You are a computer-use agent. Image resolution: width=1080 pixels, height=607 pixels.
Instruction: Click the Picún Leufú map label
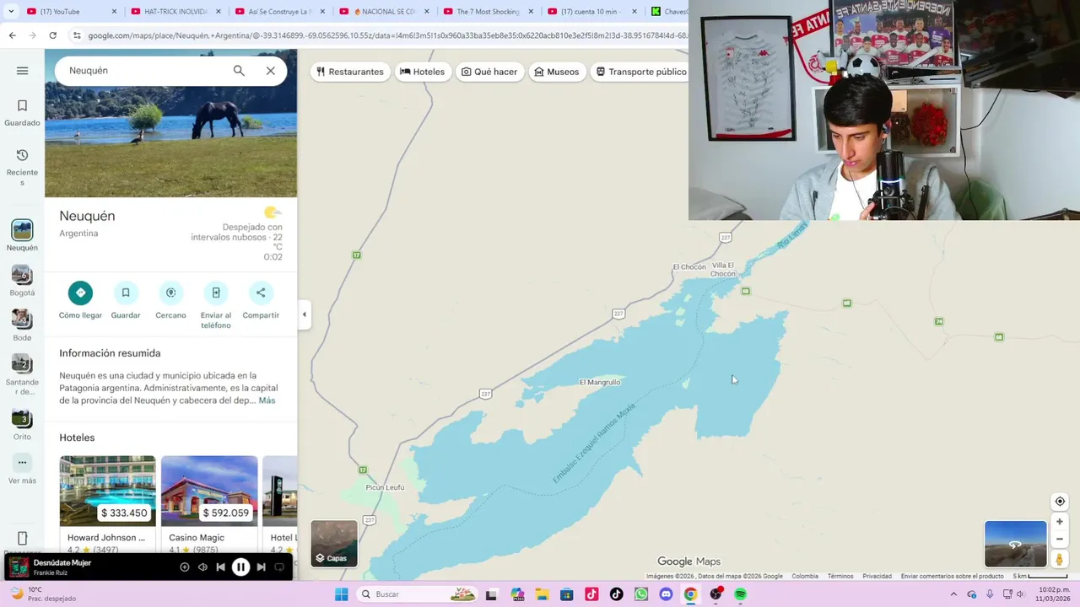(x=385, y=487)
